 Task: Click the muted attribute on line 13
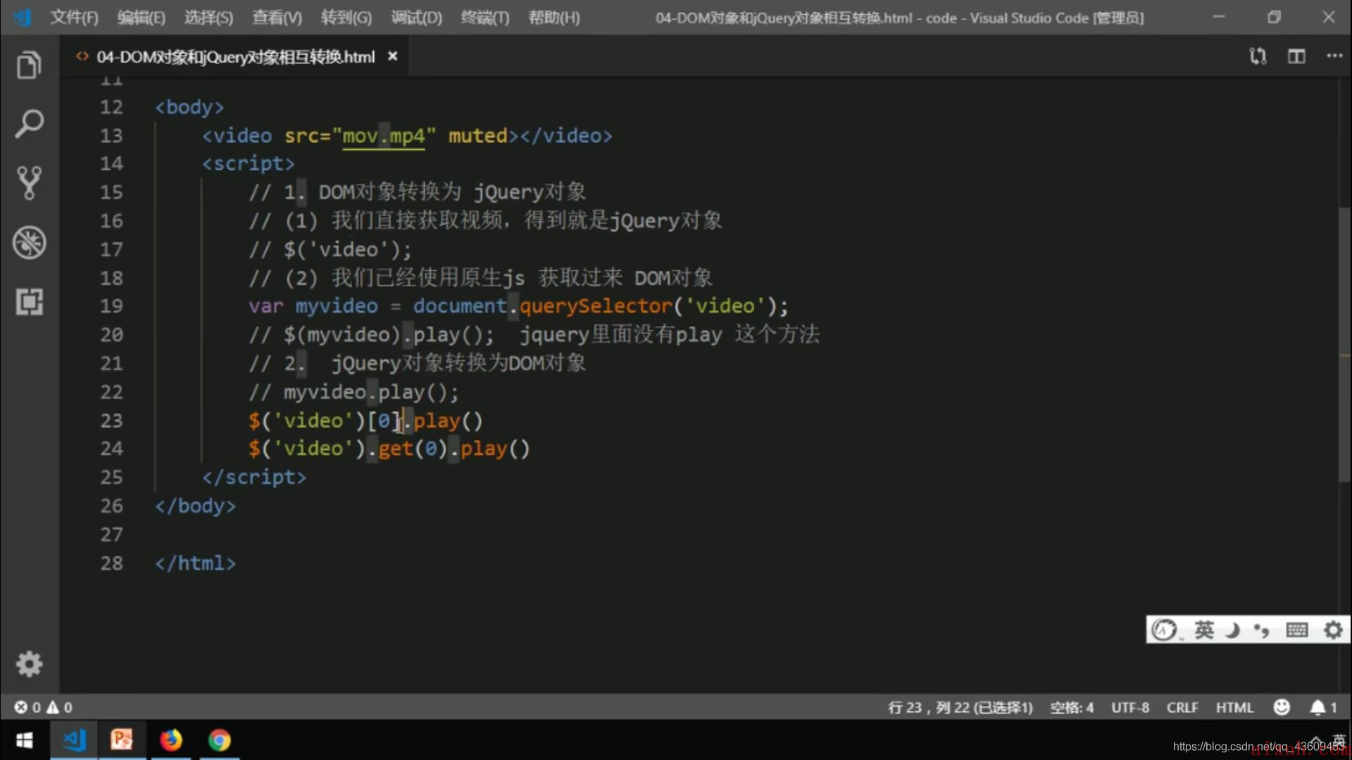click(478, 136)
